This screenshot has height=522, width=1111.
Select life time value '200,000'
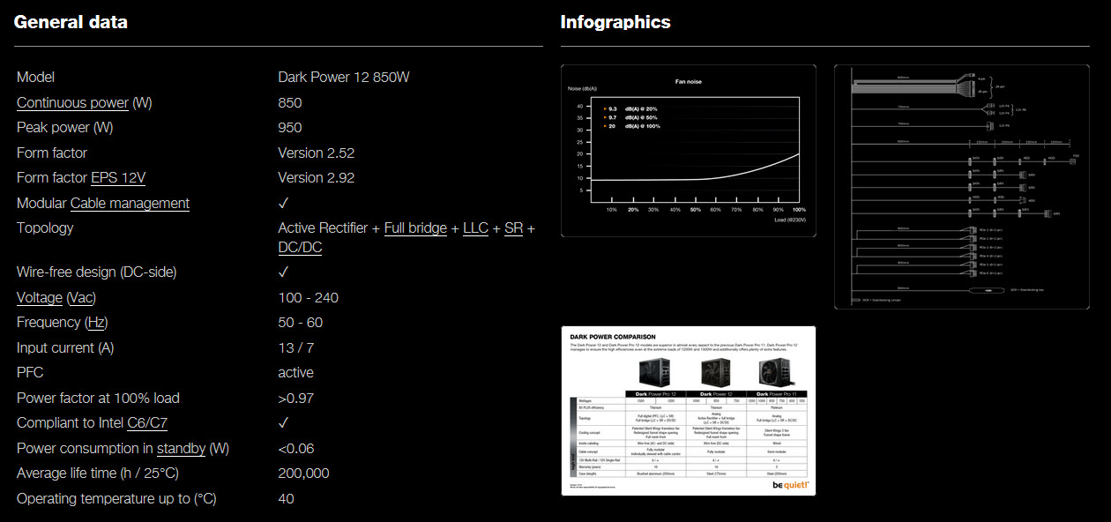304,473
